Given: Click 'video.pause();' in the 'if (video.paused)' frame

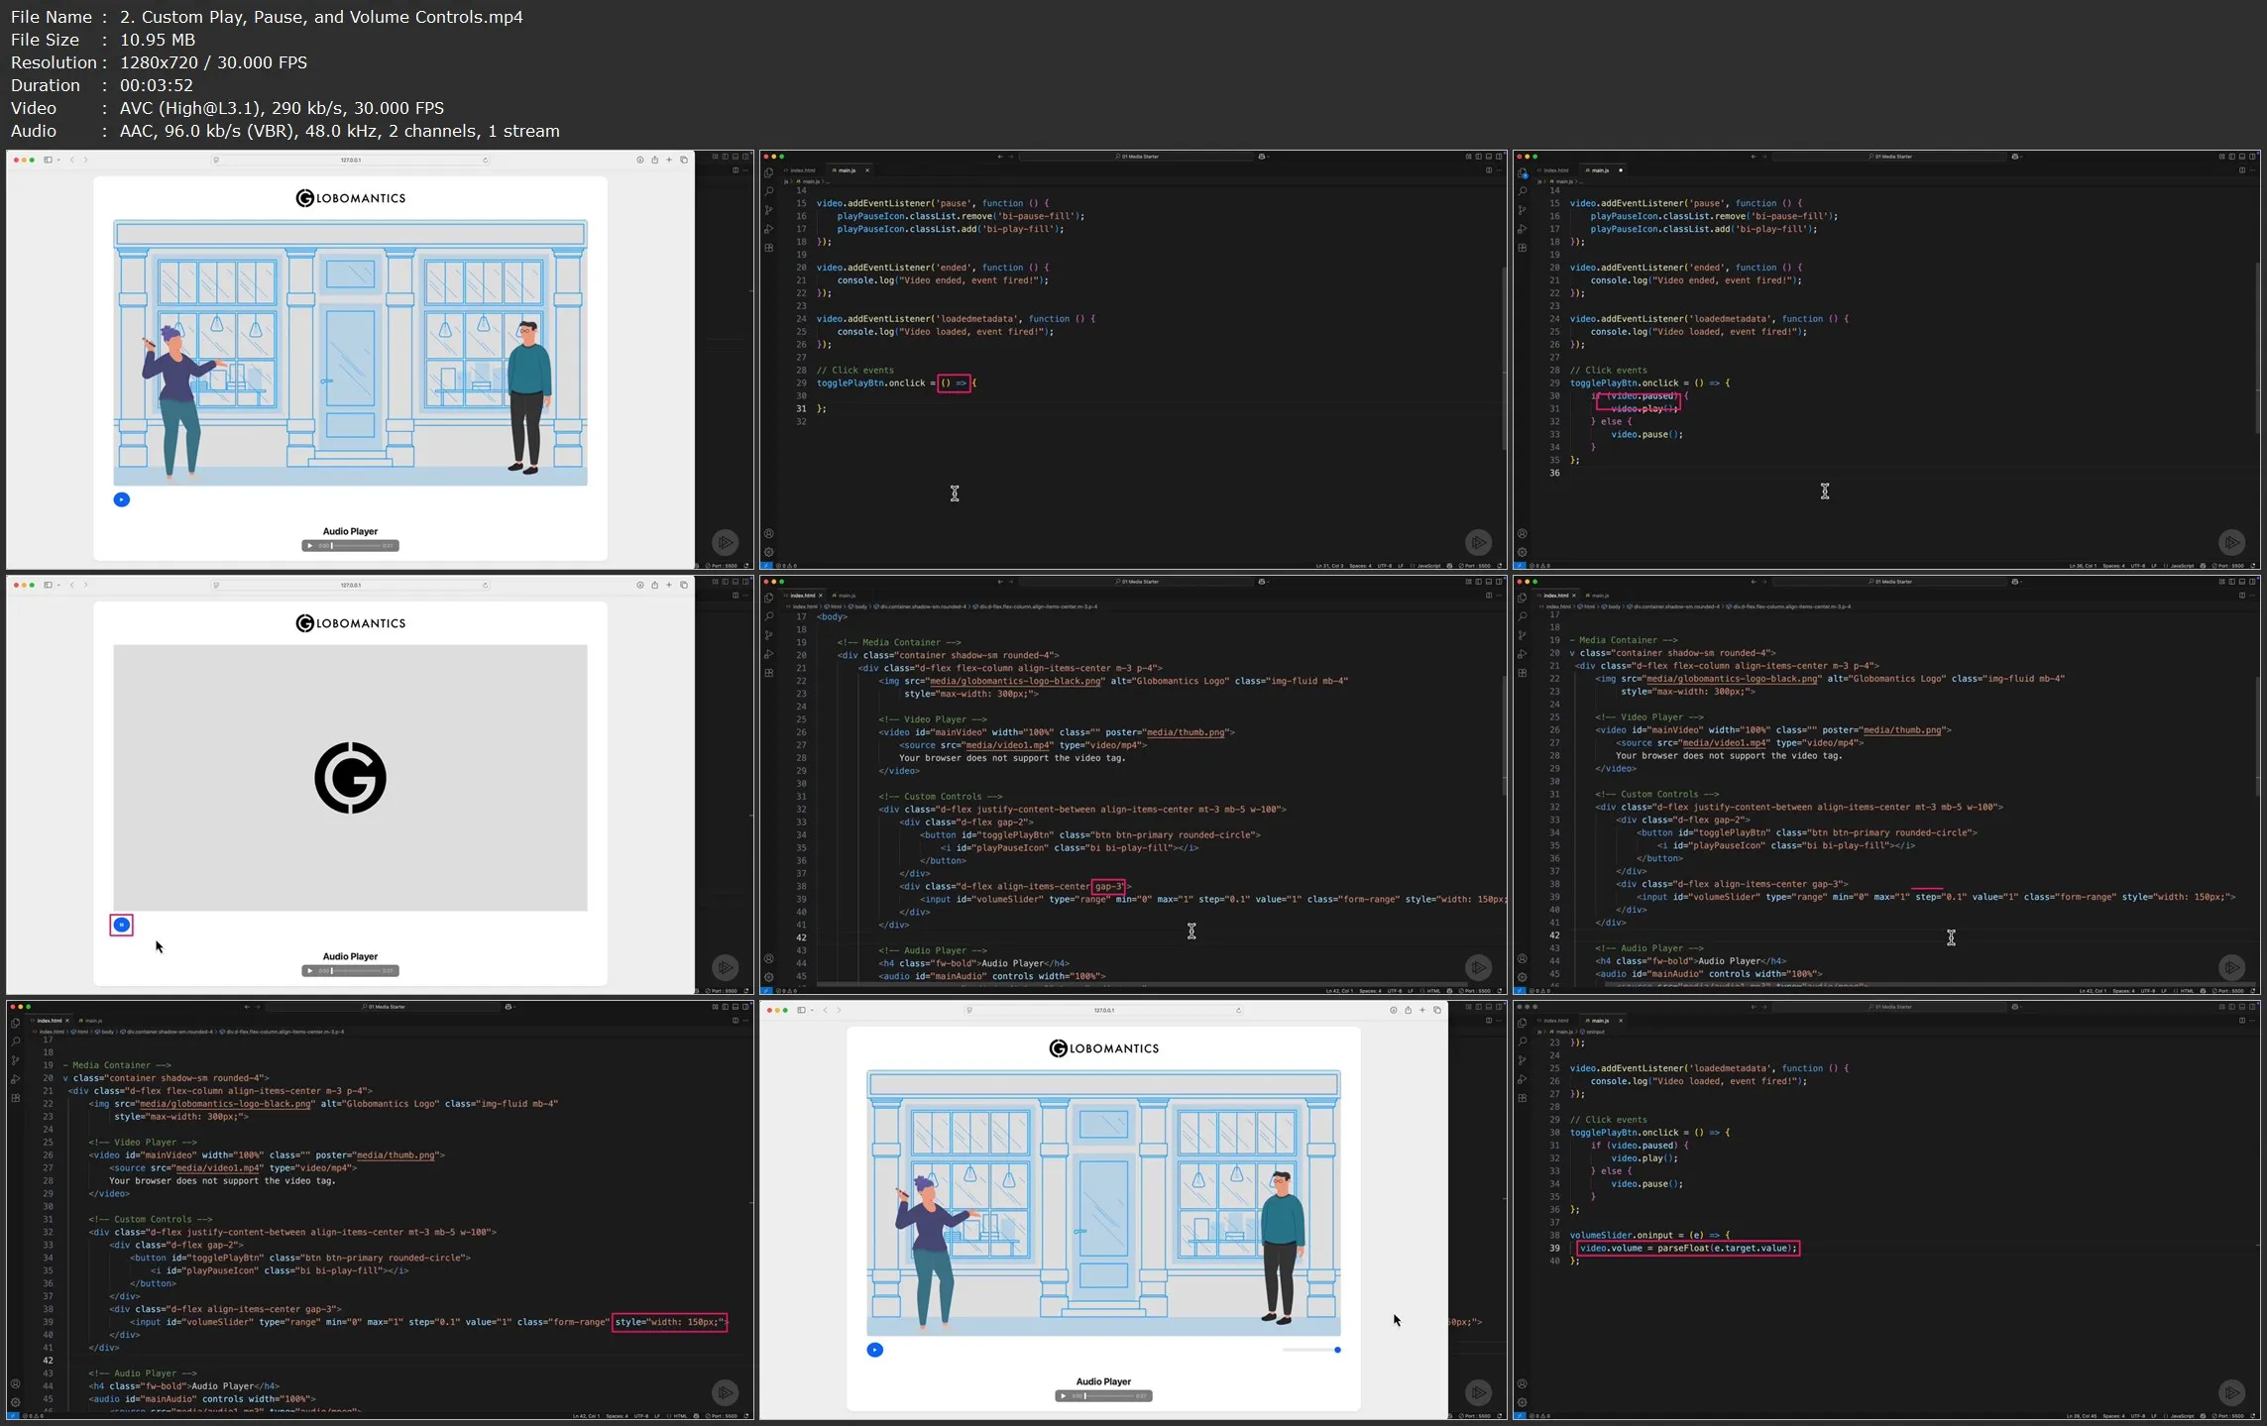Looking at the screenshot, I should click(1646, 434).
